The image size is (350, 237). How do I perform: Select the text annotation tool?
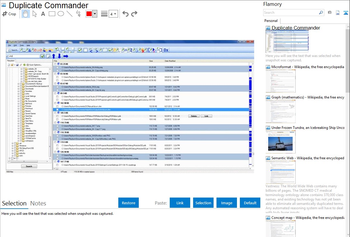coord(43,14)
